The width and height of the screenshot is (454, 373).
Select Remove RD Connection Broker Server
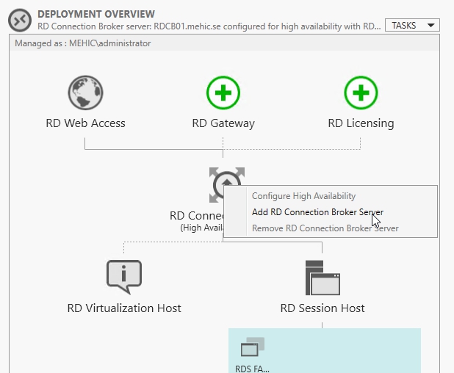(325, 228)
